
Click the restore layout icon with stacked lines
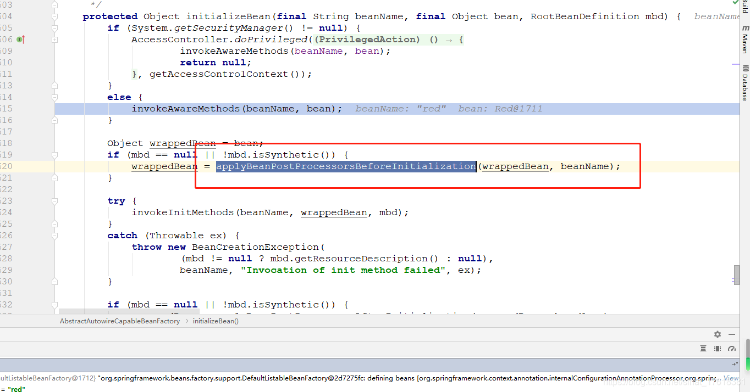point(703,349)
